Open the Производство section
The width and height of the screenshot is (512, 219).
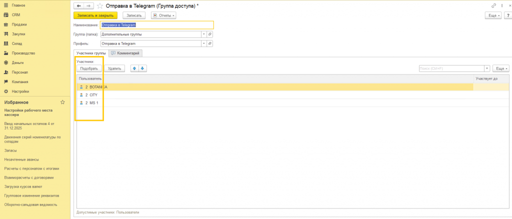click(x=23, y=53)
